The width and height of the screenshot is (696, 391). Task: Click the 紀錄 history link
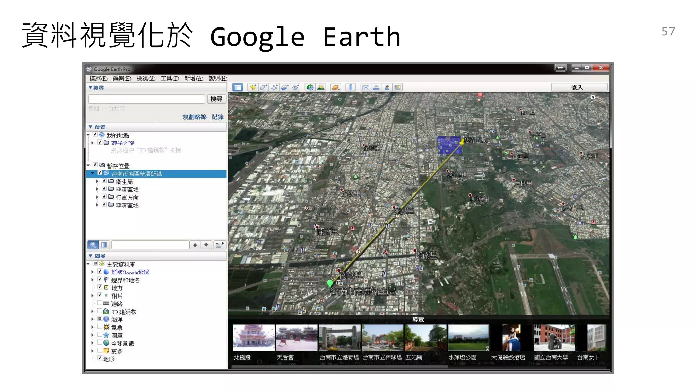click(x=217, y=117)
